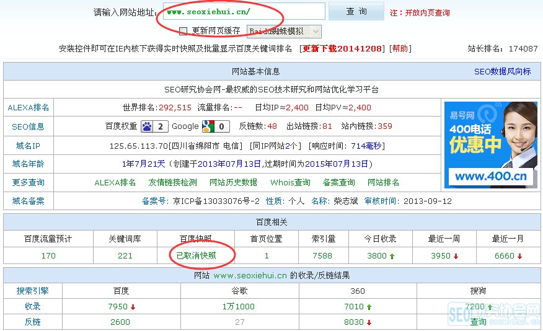Click the Baidu paw weight icon
The height and width of the screenshot is (331, 543).
tap(154, 126)
